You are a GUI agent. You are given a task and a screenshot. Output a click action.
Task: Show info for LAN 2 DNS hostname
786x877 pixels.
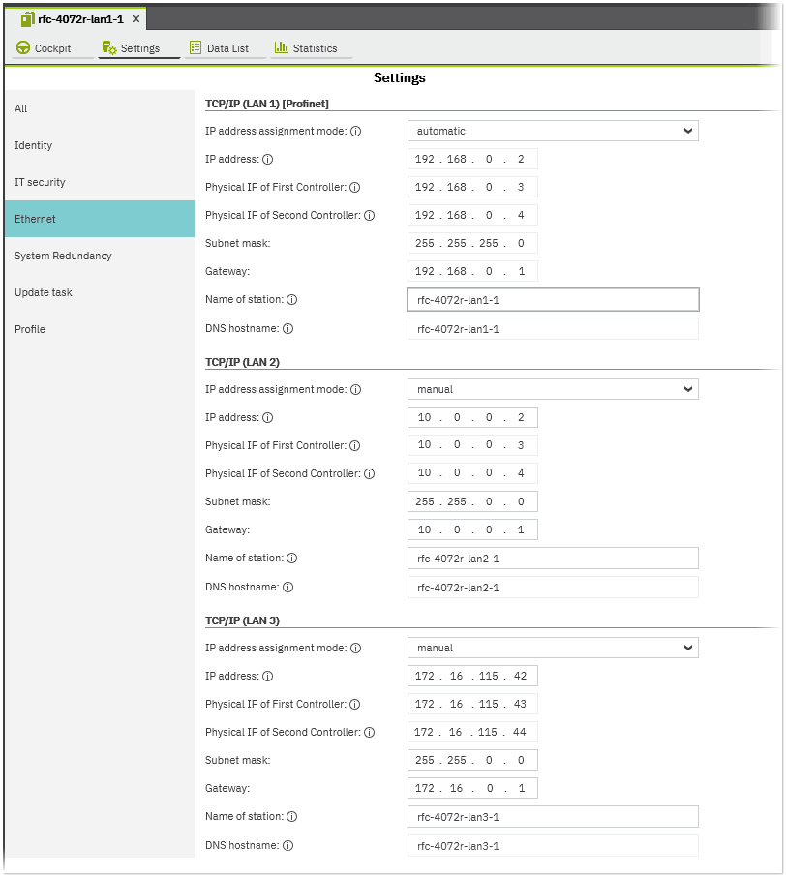pyautogui.click(x=288, y=588)
